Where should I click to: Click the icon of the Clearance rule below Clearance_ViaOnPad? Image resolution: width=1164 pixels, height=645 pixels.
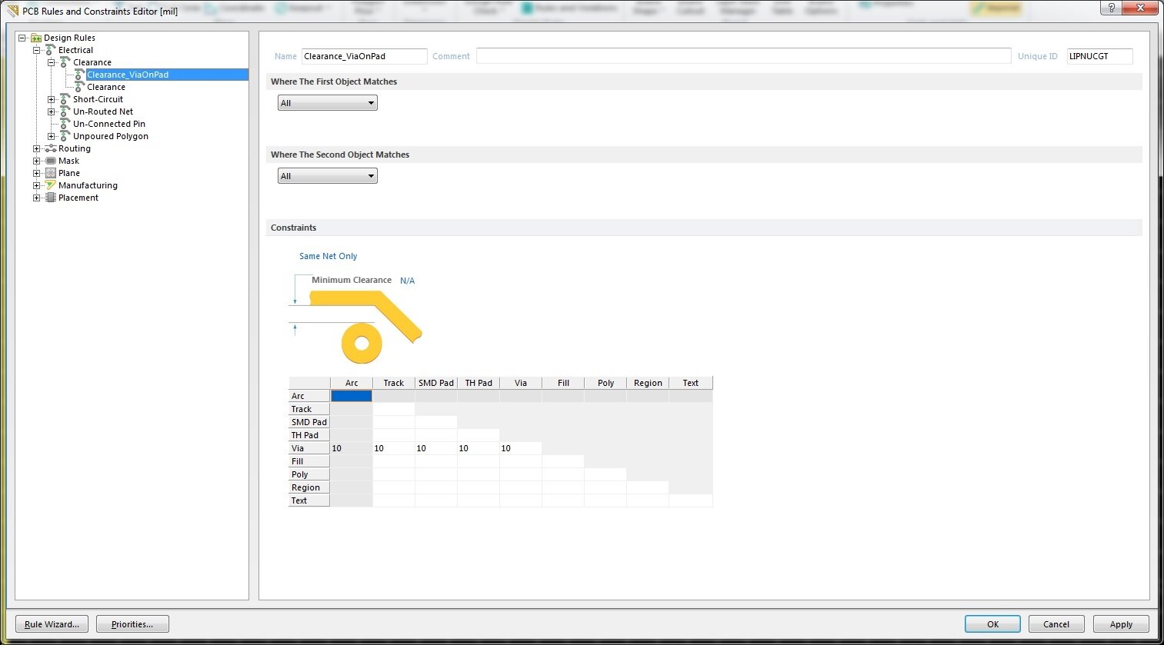[78, 87]
